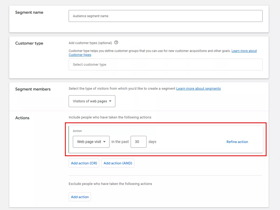Click the Refine action link
Viewport: 280px width, 210px height.
[x=237, y=142]
